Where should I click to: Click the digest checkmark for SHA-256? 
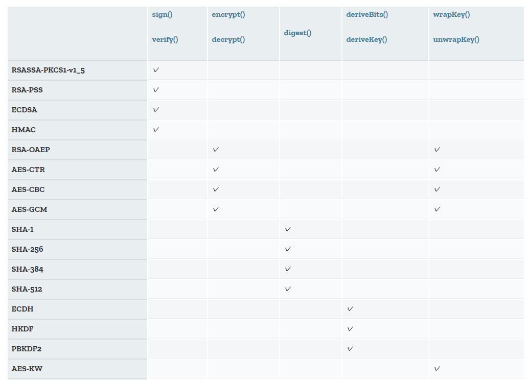288,249
